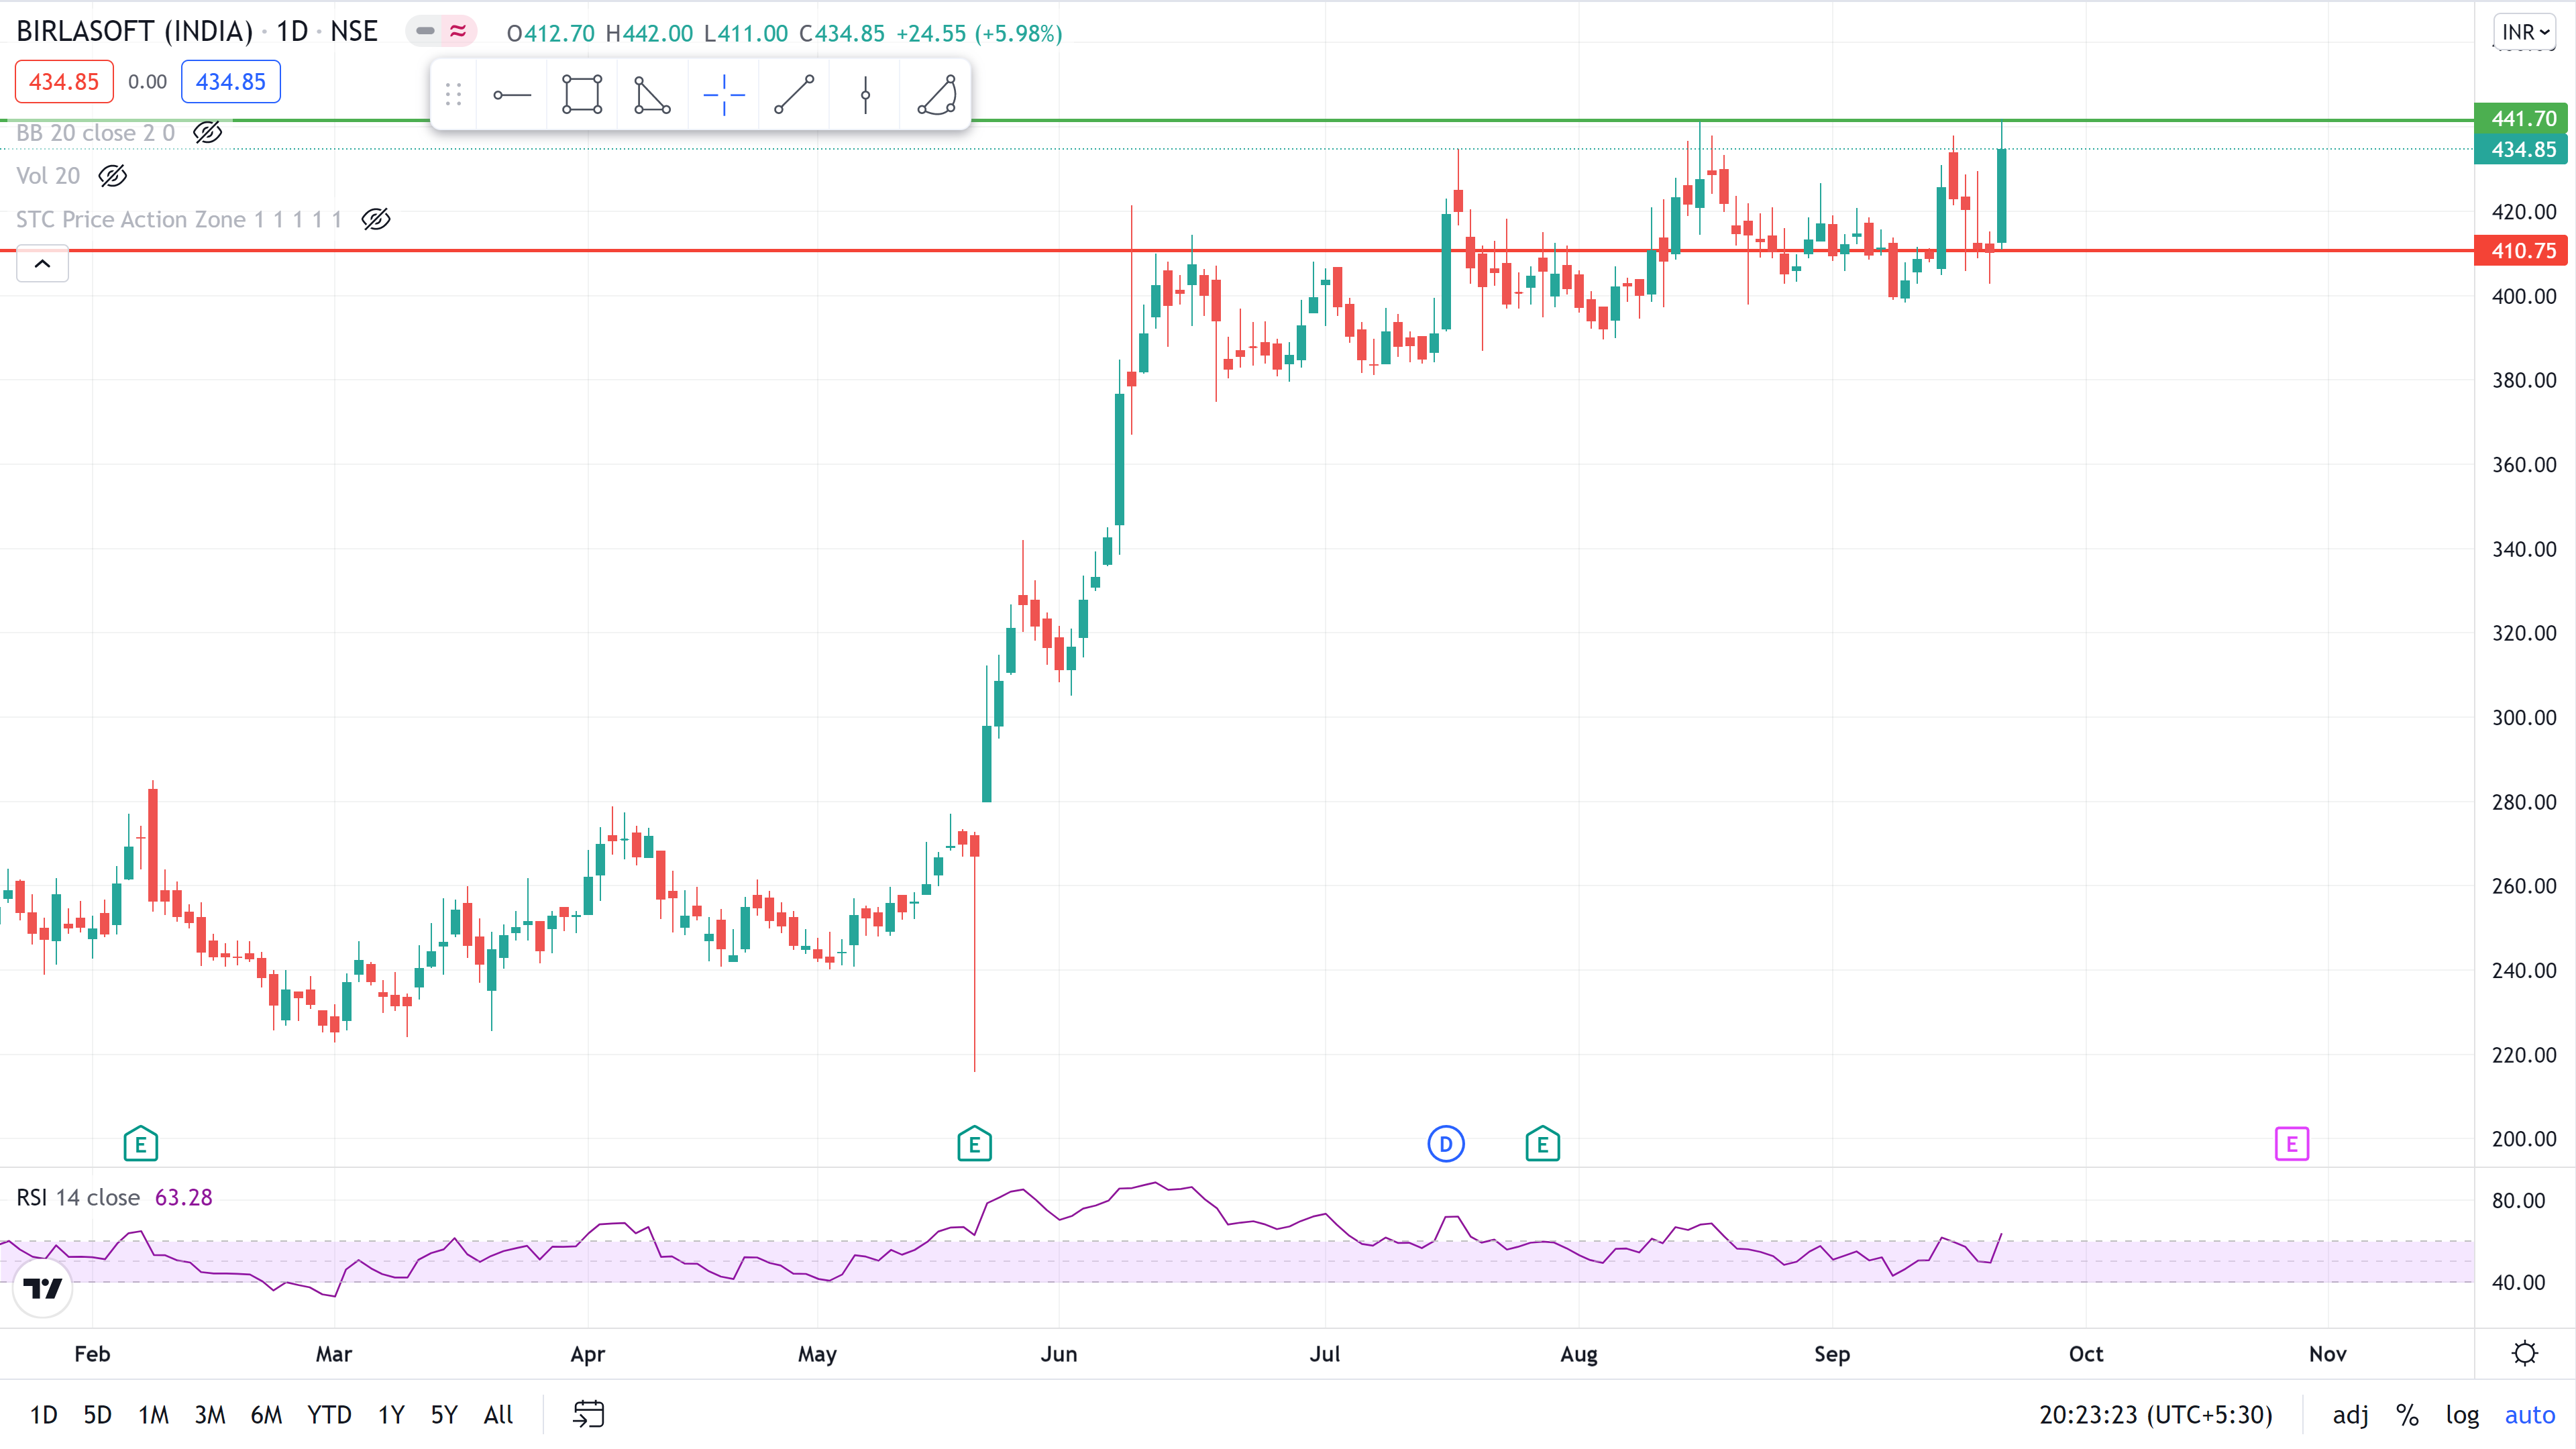Image resolution: width=2576 pixels, height=1449 pixels.
Task: Switch to the YTD time range
Action: point(329,1414)
